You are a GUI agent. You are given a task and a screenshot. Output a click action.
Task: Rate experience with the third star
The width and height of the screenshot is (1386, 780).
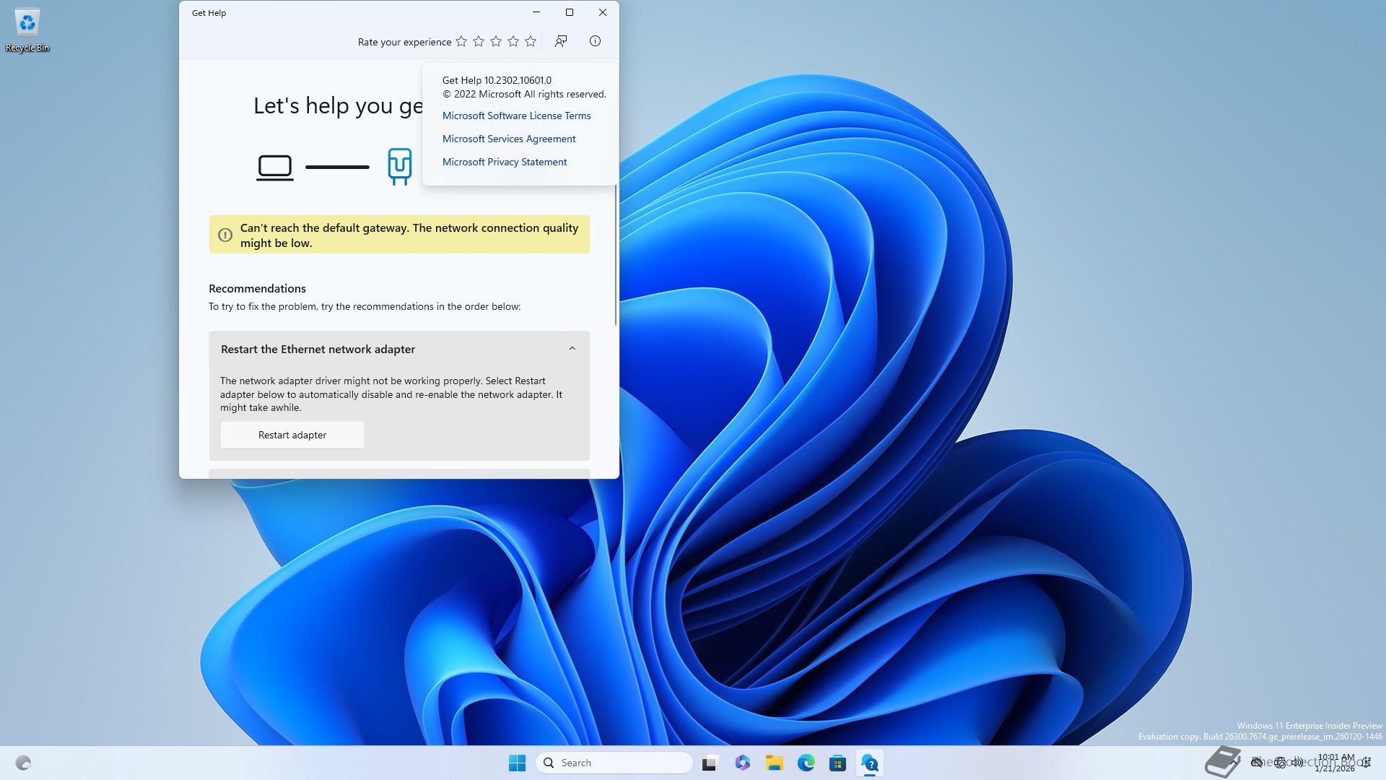coord(496,42)
